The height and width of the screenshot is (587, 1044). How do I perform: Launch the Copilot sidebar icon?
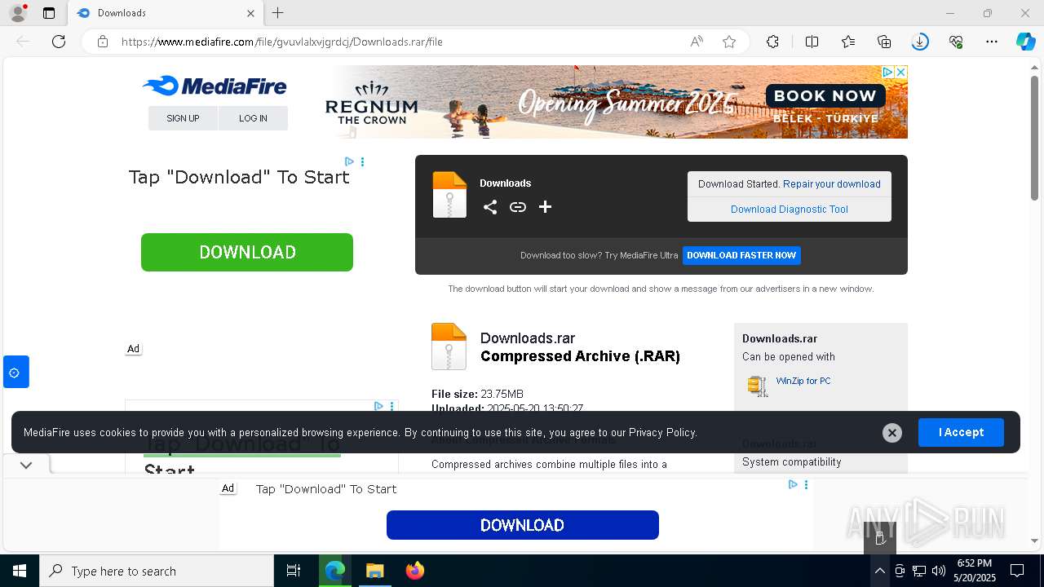pyautogui.click(x=1025, y=42)
